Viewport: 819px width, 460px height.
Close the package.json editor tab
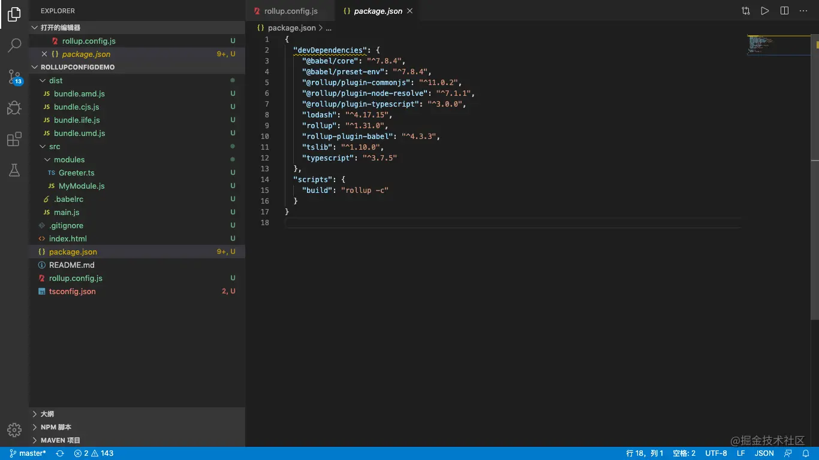click(410, 11)
